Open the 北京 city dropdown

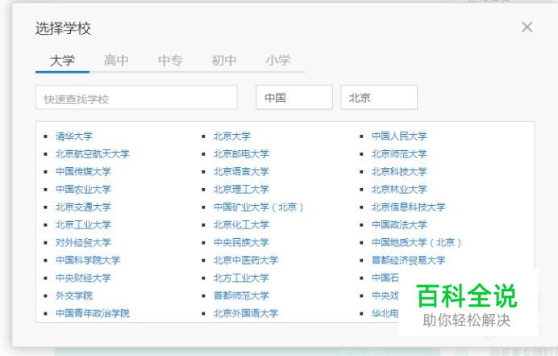[379, 98]
